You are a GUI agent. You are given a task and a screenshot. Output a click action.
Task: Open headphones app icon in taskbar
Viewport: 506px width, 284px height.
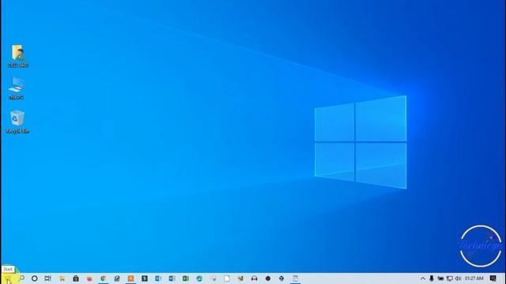(255, 278)
